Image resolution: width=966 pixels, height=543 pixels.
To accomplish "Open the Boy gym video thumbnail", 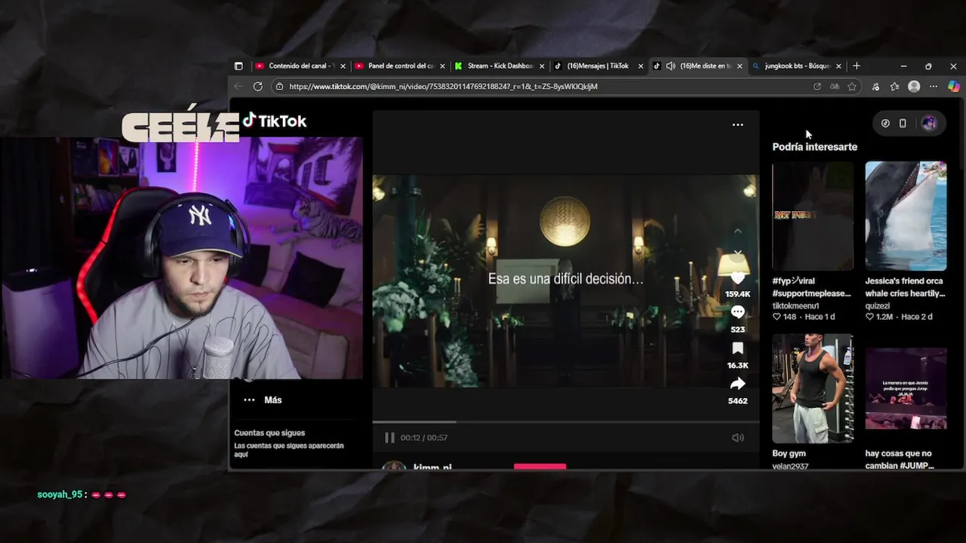I will [x=813, y=388].
